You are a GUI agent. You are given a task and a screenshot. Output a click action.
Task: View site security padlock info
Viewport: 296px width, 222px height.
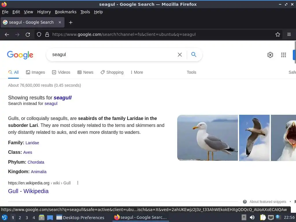47,34
